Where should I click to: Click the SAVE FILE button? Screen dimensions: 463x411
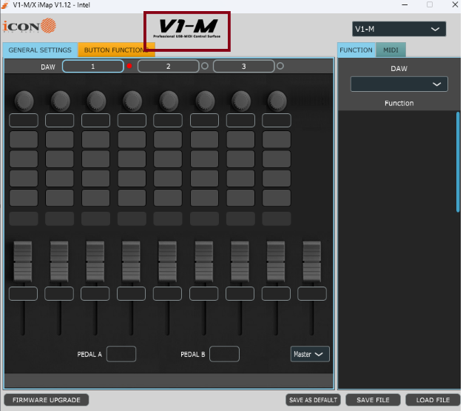pos(373,400)
